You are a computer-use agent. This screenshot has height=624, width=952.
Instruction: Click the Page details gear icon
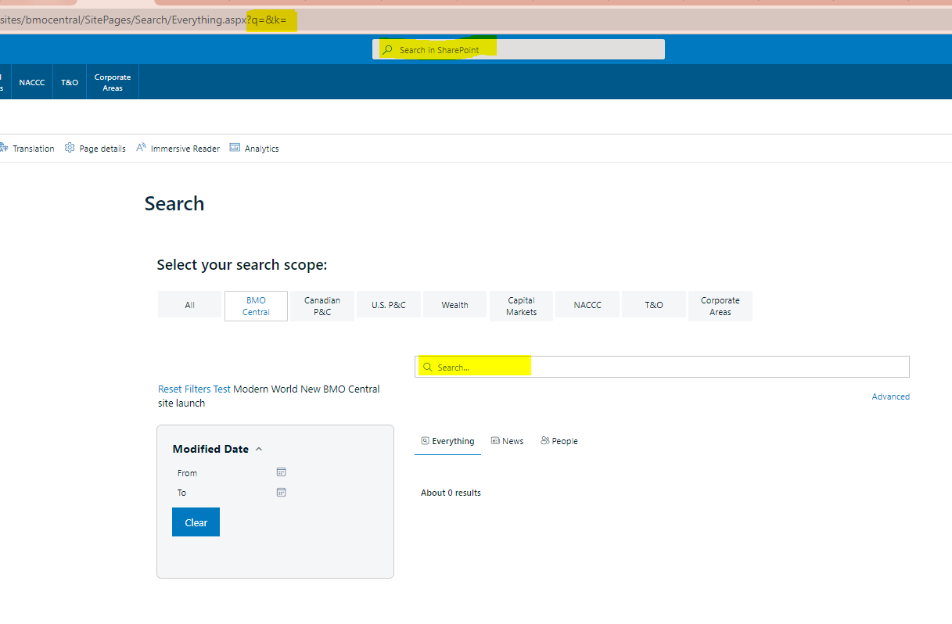coord(69,148)
